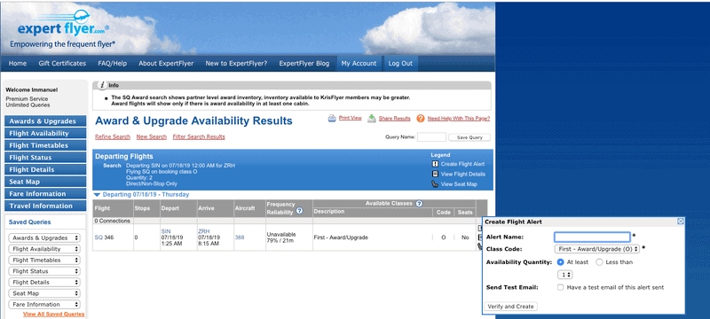
Task: Click the View Seat Map legend icon
Action: pyautogui.click(x=435, y=184)
